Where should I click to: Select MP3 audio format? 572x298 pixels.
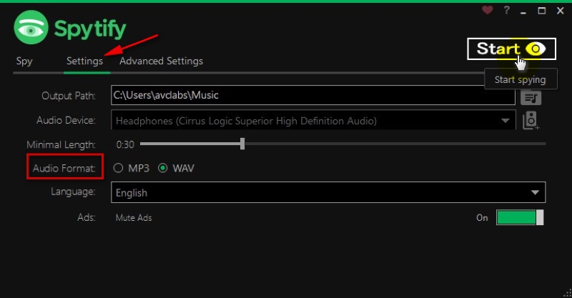(x=118, y=168)
